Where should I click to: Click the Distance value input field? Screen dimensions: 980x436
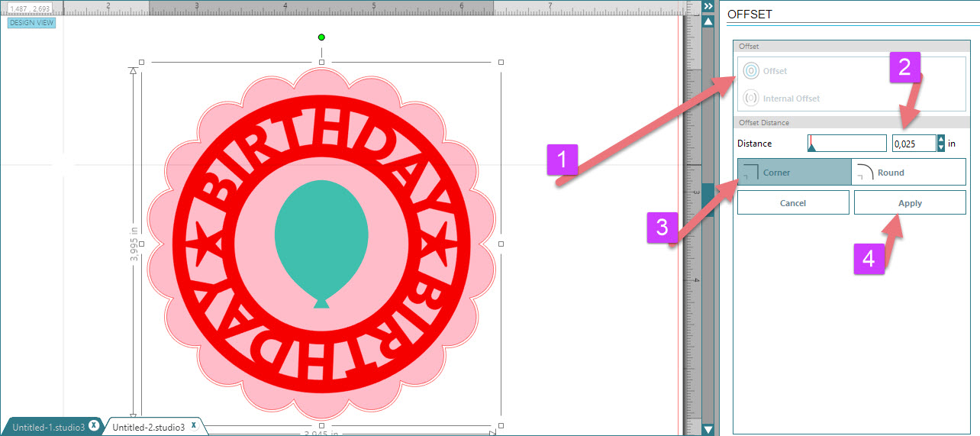click(x=914, y=143)
